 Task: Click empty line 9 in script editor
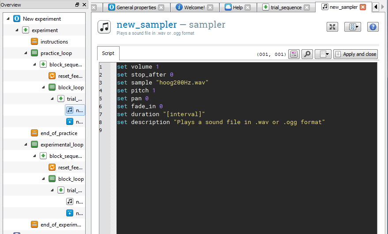(247, 130)
